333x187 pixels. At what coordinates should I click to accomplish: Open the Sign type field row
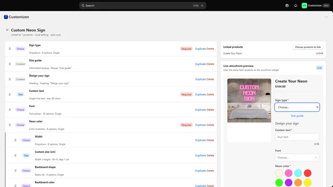(111, 49)
